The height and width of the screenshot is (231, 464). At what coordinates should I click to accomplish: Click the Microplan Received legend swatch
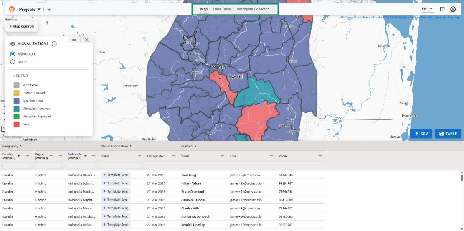[x=17, y=109]
